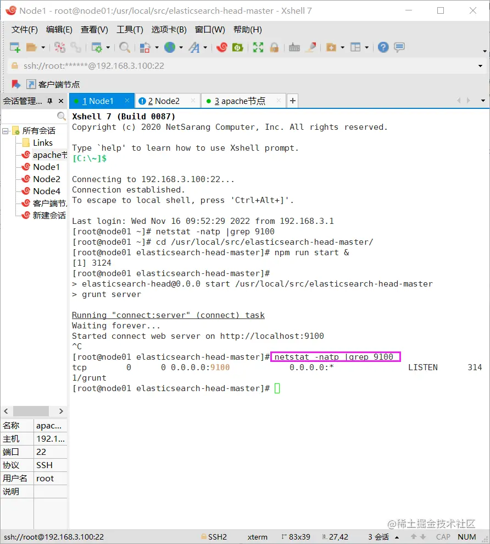Close the 1 Node1 tab
This screenshot has height=544, width=490.
127,101
